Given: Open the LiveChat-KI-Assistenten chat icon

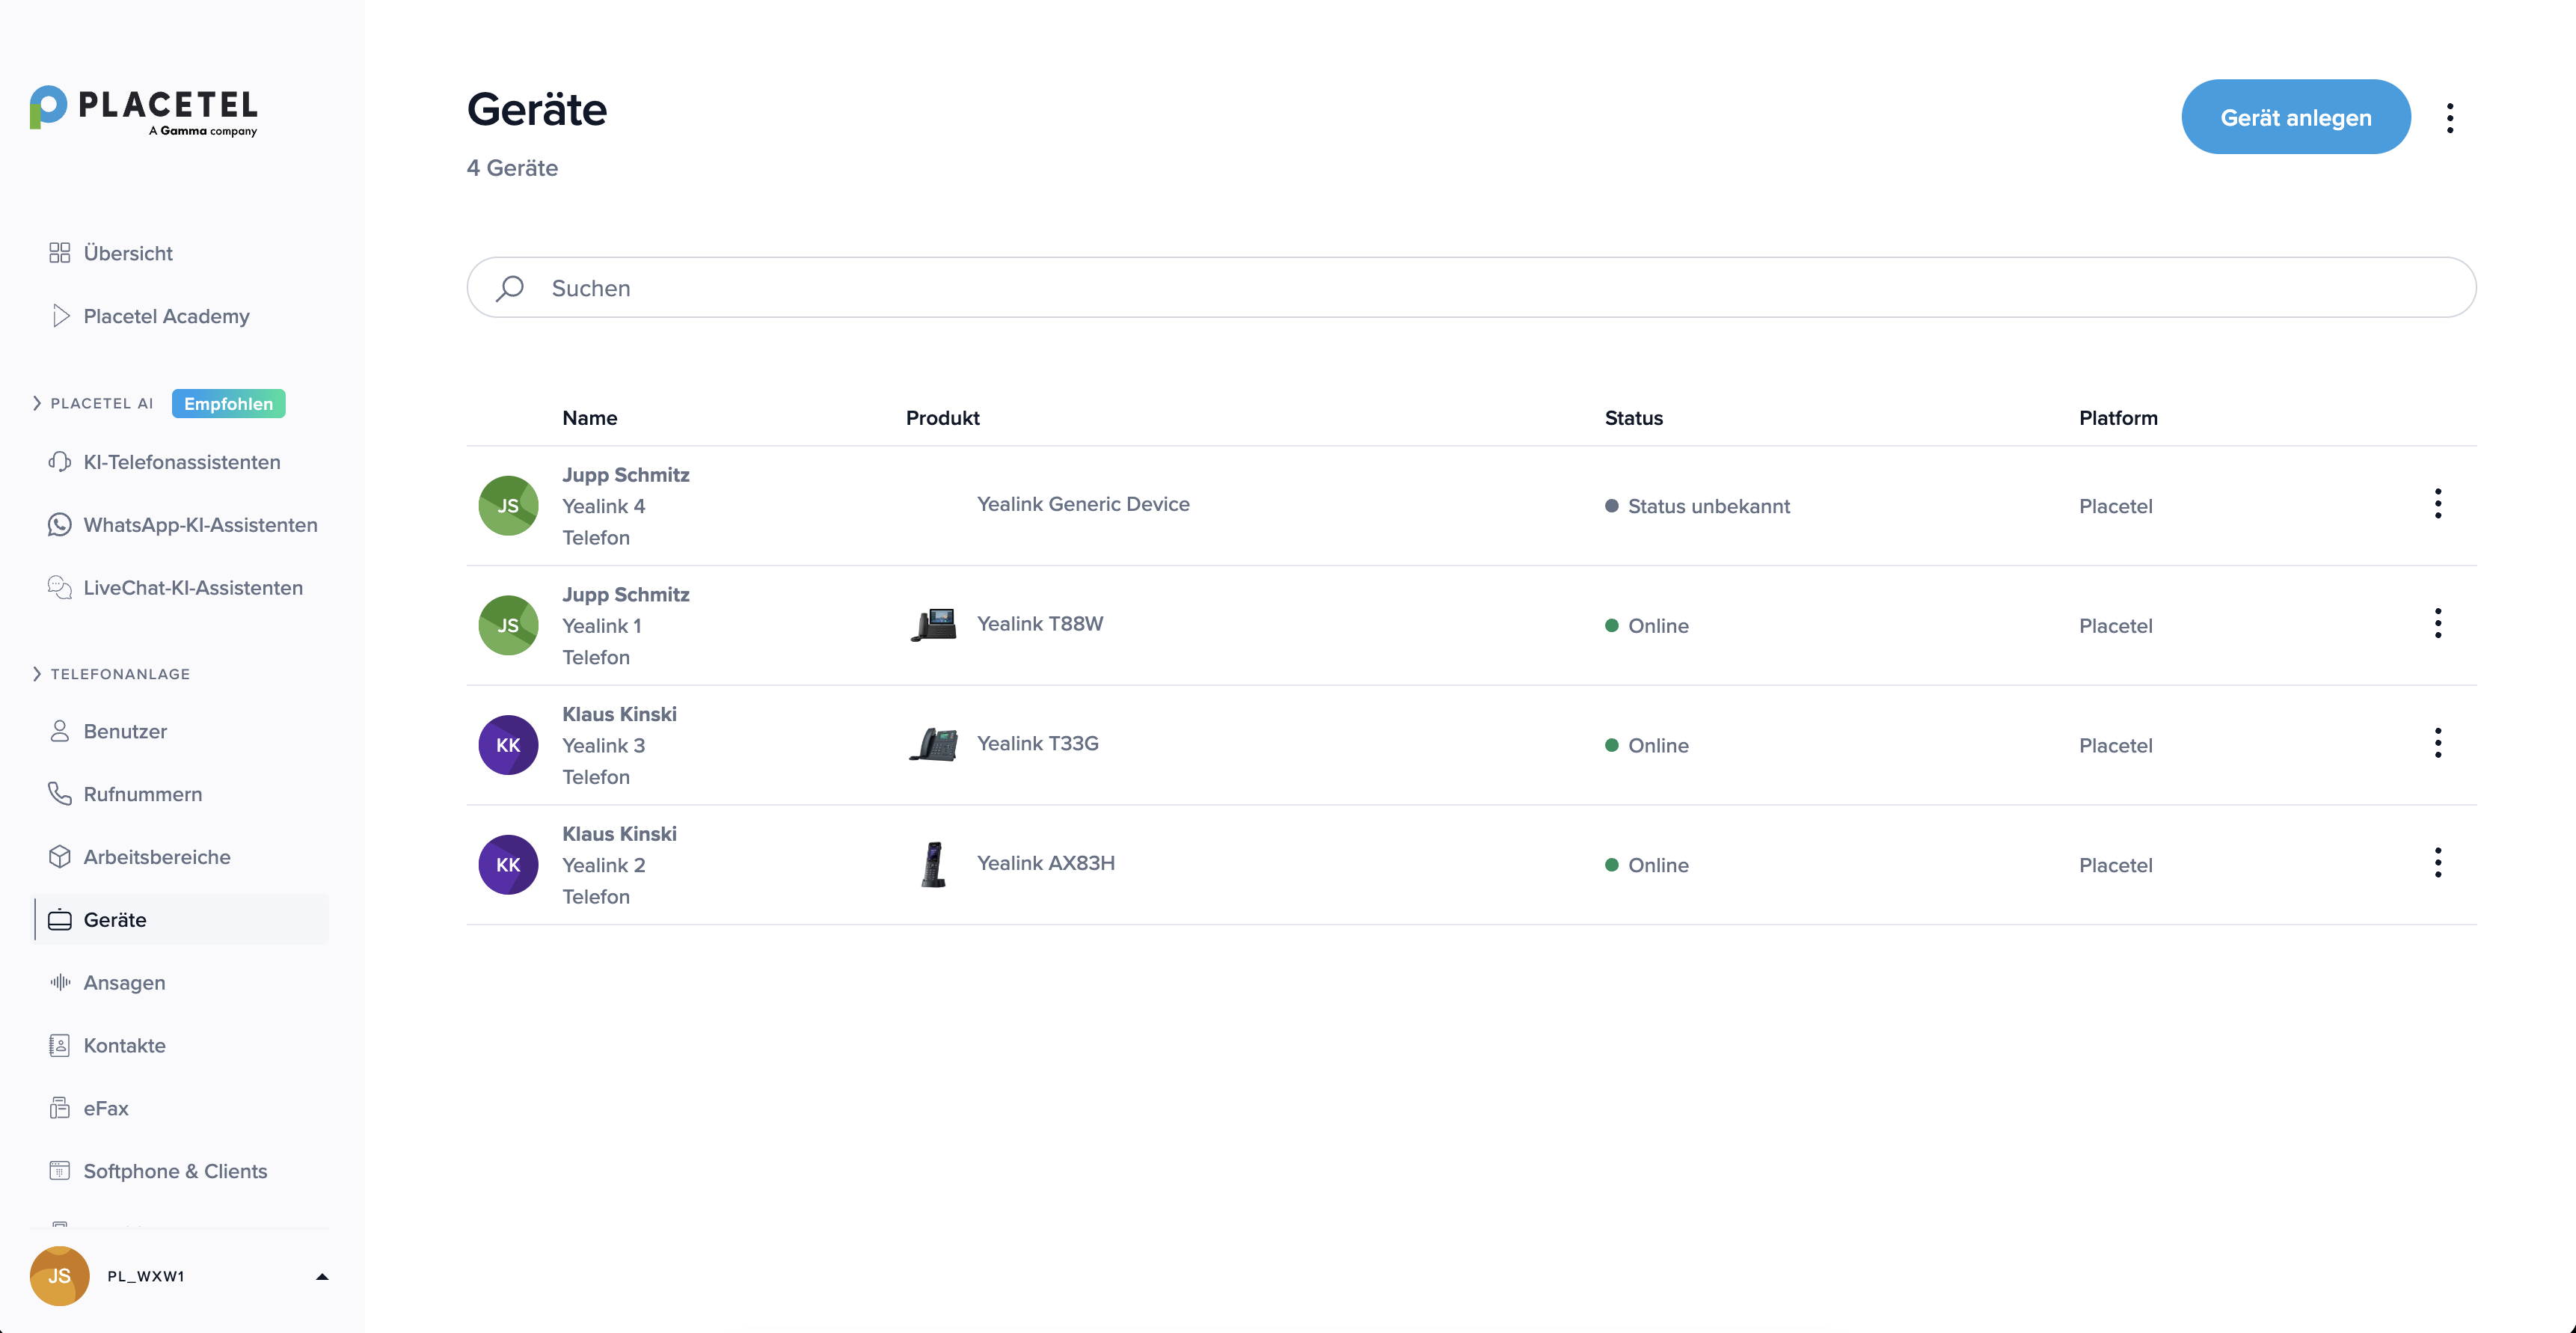Looking at the screenshot, I should [60, 588].
